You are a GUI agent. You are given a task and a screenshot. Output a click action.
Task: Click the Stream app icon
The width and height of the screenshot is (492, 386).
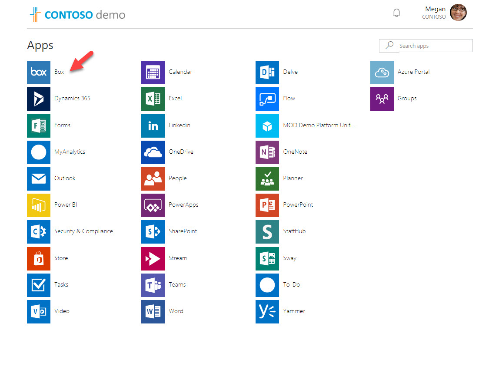point(153,259)
